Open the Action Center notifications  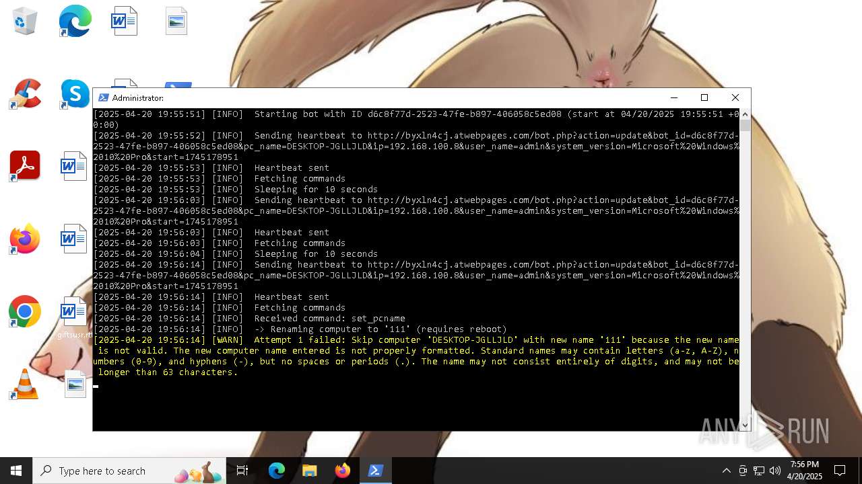pyautogui.click(x=840, y=471)
